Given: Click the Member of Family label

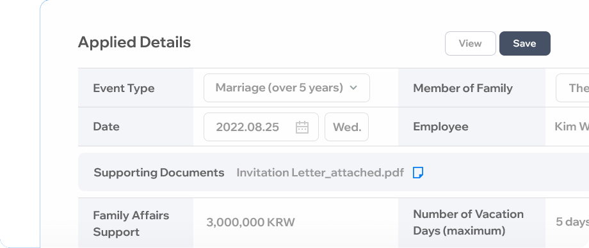Looking at the screenshot, I should pyautogui.click(x=463, y=88).
